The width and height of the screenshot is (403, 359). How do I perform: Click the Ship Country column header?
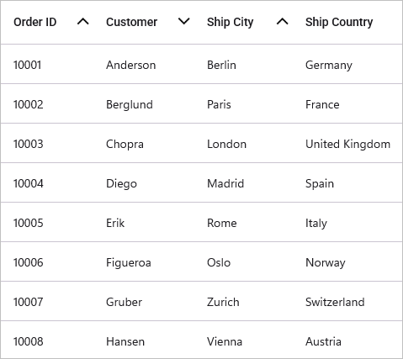339,22
